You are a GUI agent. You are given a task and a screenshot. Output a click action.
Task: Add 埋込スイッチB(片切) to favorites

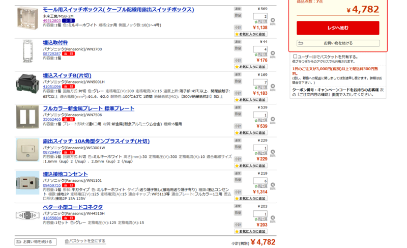[251, 100]
